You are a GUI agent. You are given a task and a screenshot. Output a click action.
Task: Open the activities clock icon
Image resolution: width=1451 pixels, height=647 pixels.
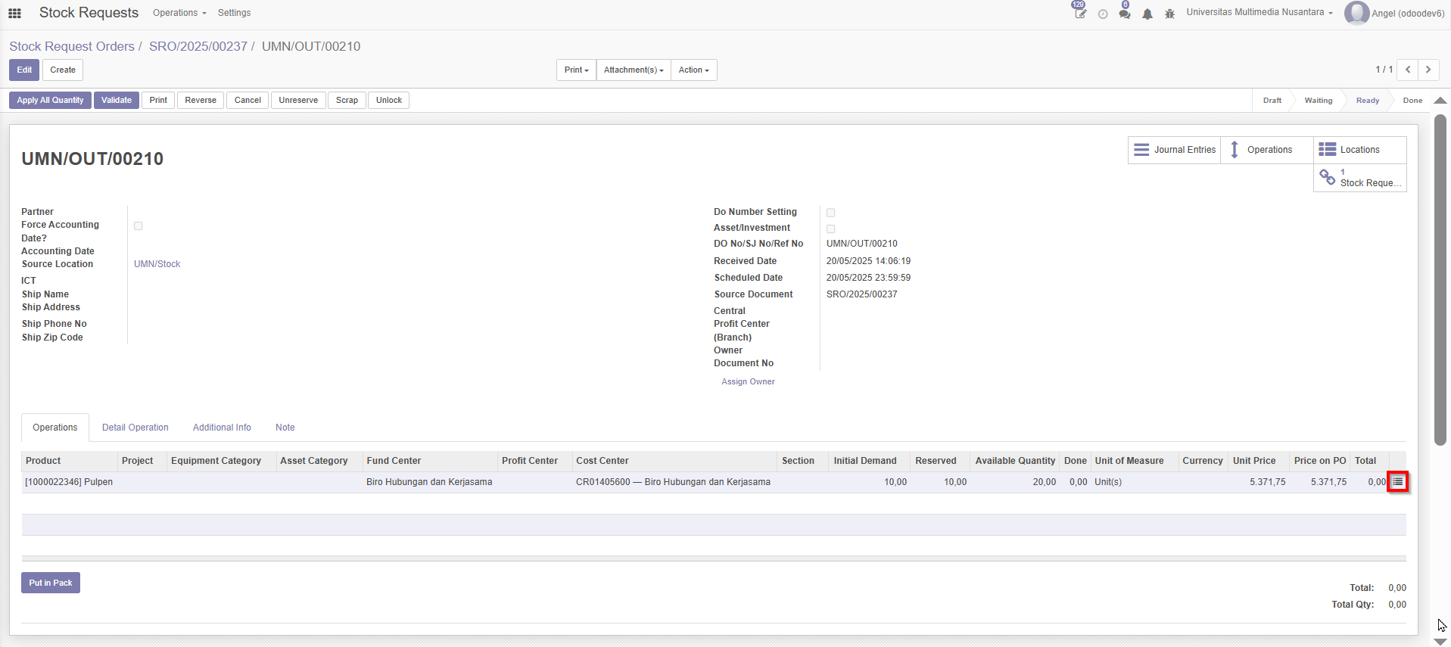pos(1103,14)
